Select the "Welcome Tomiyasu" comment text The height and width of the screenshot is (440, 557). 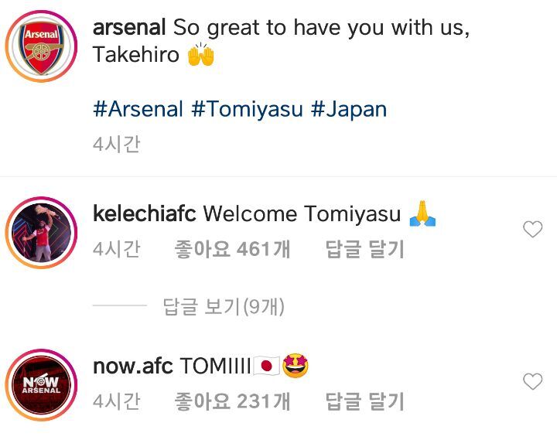coord(302,213)
